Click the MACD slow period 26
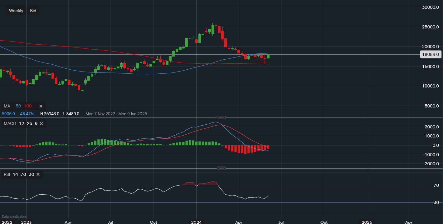 [x=29, y=124]
